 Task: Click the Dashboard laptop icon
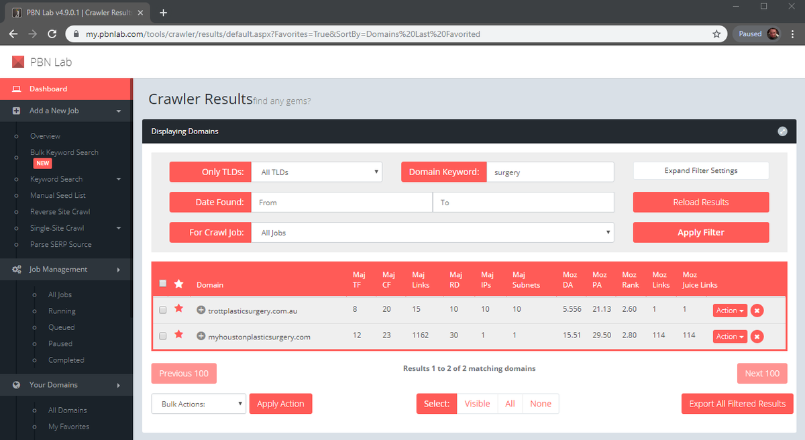click(16, 89)
